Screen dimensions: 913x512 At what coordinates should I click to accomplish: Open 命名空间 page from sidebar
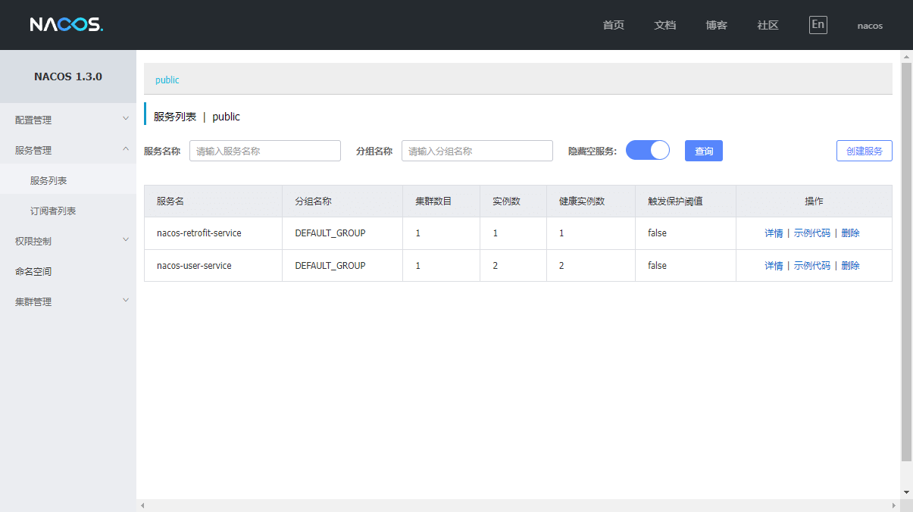coord(33,271)
